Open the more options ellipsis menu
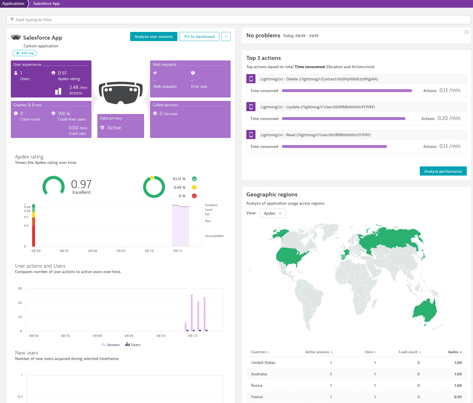This screenshot has width=473, height=403. [226, 36]
